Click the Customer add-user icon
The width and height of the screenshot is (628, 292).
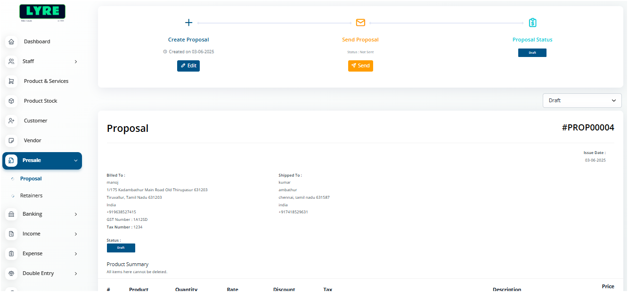(12, 121)
